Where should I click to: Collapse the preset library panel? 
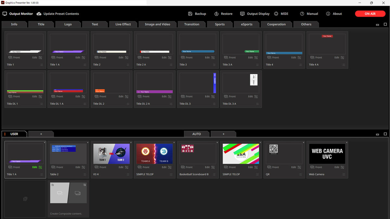click(377, 25)
